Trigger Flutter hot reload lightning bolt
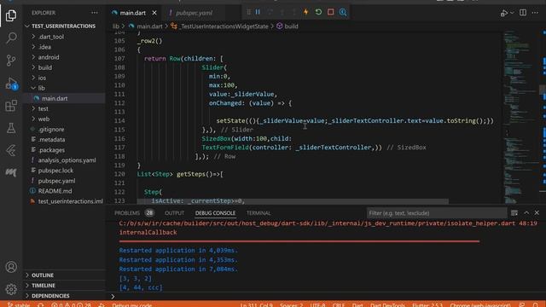 tap(305, 12)
